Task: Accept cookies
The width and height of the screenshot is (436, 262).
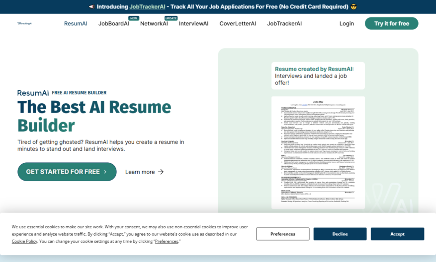Action: click(x=397, y=234)
